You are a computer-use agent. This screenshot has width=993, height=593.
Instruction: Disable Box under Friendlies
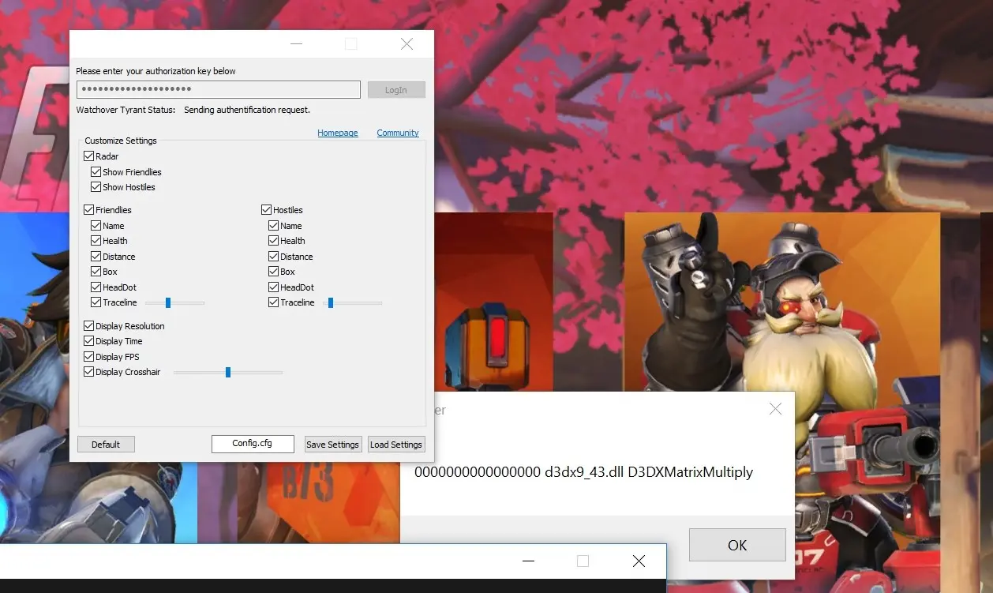96,272
